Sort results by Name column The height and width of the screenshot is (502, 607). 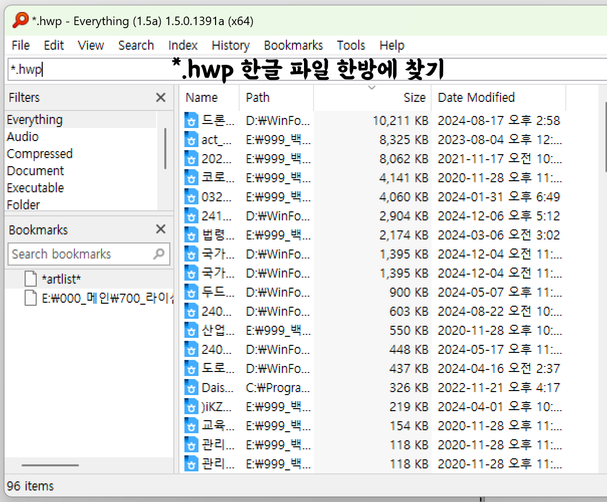pyautogui.click(x=209, y=97)
